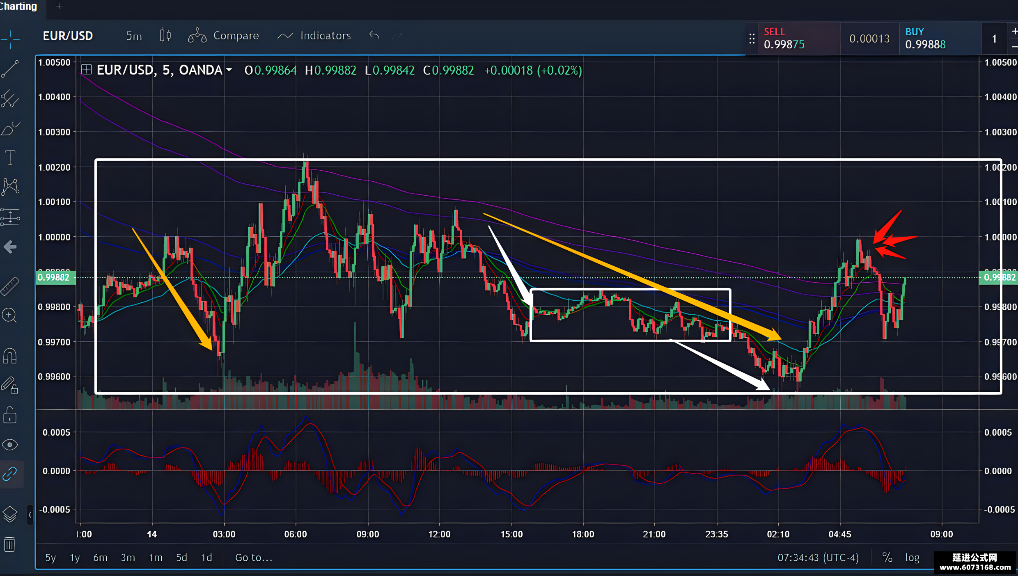This screenshot has width=1018, height=576.
Task: Open the measure ruler tool
Action: click(10, 286)
